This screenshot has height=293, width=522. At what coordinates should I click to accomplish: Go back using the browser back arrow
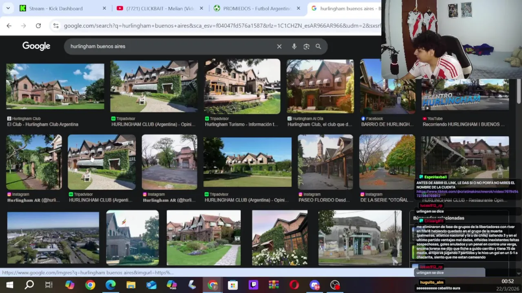pyautogui.click(x=9, y=26)
